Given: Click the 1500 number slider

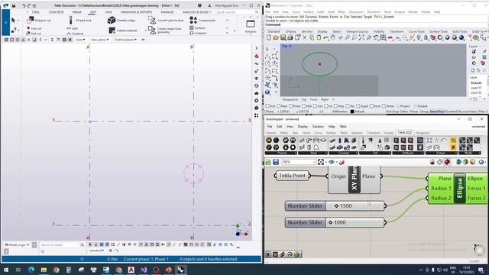Looking at the screenshot, I should 335,205.
